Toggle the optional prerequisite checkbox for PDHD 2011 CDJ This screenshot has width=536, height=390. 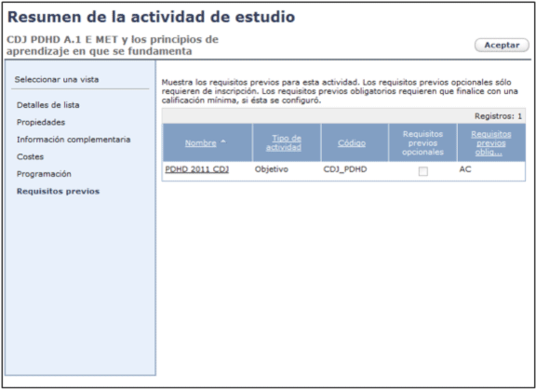pos(423,171)
